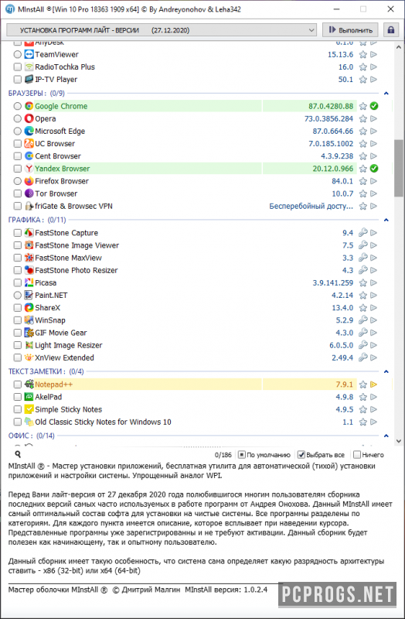The width and height of the screenshot is (405, 619).
Task: Open the installation profile dropdown
Action: click(162, 30)
